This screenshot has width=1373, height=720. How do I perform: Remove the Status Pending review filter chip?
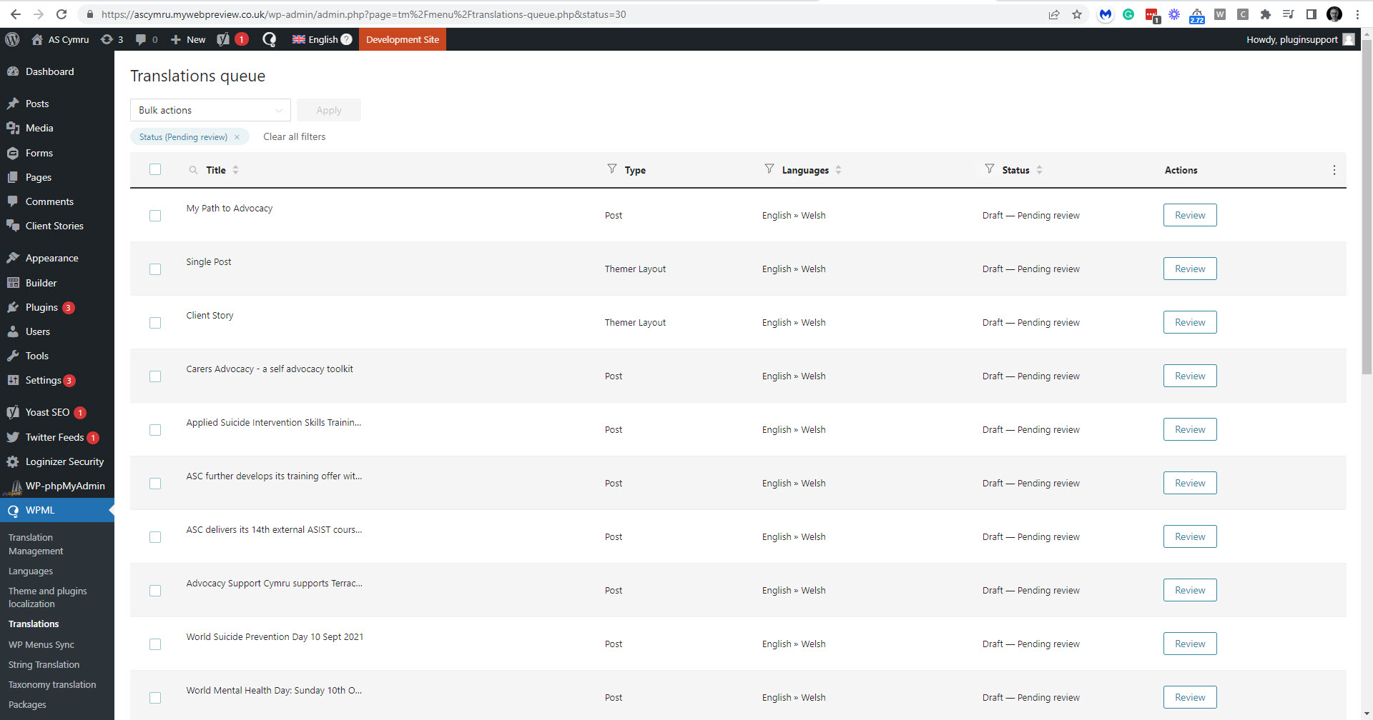pos(237,137)
